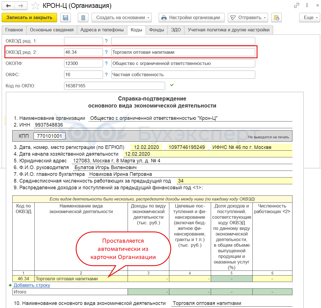Screen dimensions: 321x308
Task: Click the Код по ОКПО input field
Action: point(114,86)
